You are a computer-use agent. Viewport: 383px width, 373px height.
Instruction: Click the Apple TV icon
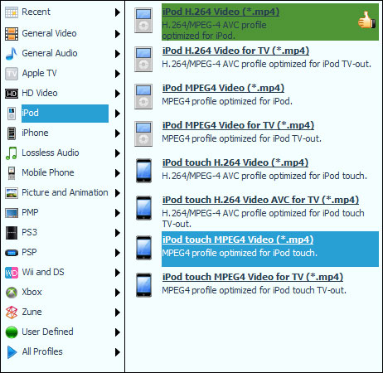pyautogui.click(x=12, y=74)
